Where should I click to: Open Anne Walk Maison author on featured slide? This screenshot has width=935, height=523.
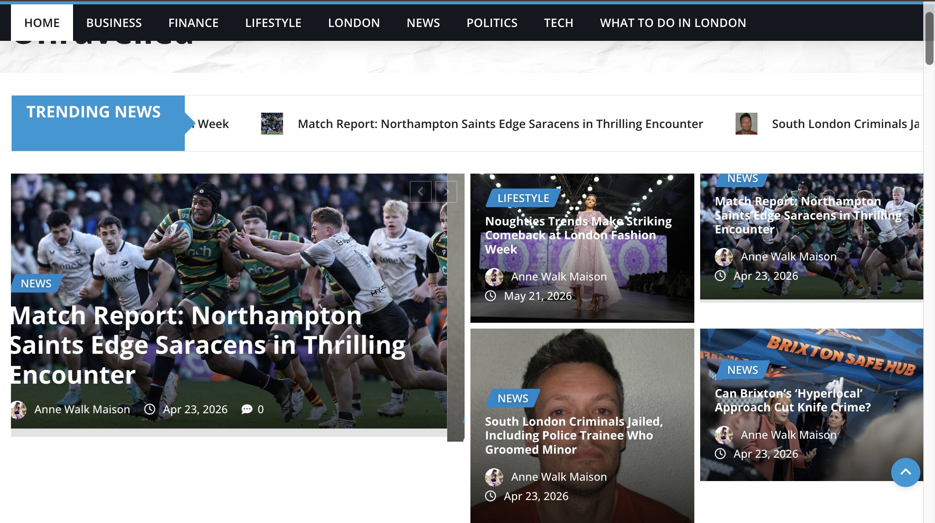[82, 409]
